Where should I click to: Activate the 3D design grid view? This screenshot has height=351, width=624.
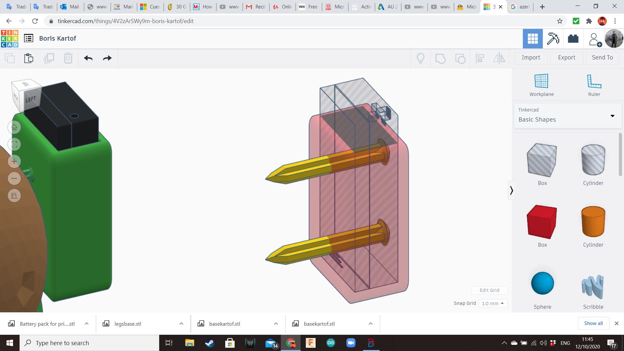coord(533,39)
